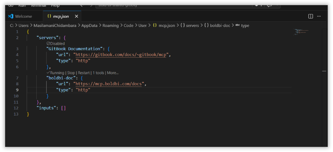Open the Code breadcrumb

tap(129, 25)
